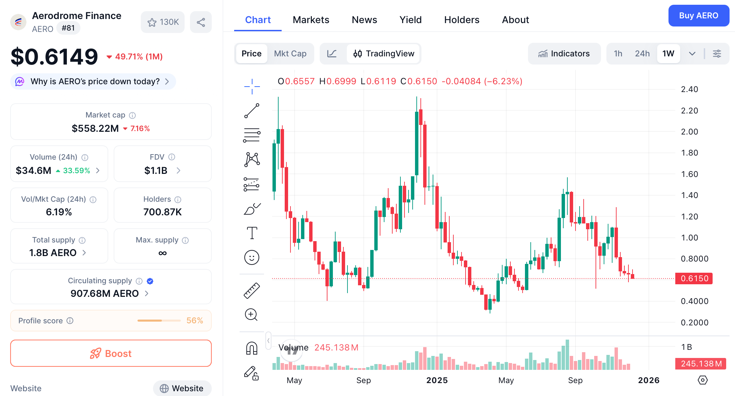Switch chart to Mkt Cap view
Image resolution: width=735 pixels, height=396 pixels.
click(x=290, y=53)
